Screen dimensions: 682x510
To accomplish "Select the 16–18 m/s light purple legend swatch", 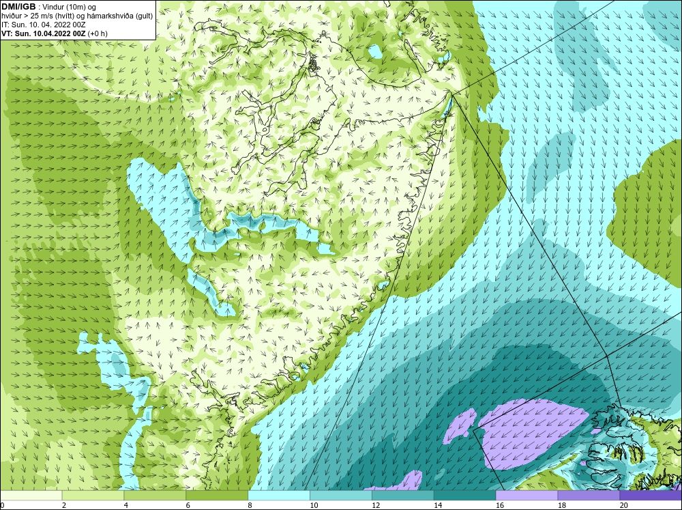I will pyautogui.click(x=527, y=495).
